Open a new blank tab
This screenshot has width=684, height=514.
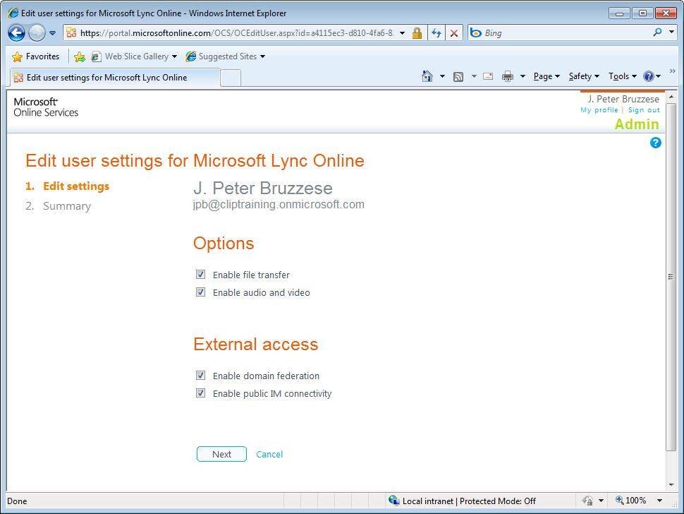click(x=231, y=78)
